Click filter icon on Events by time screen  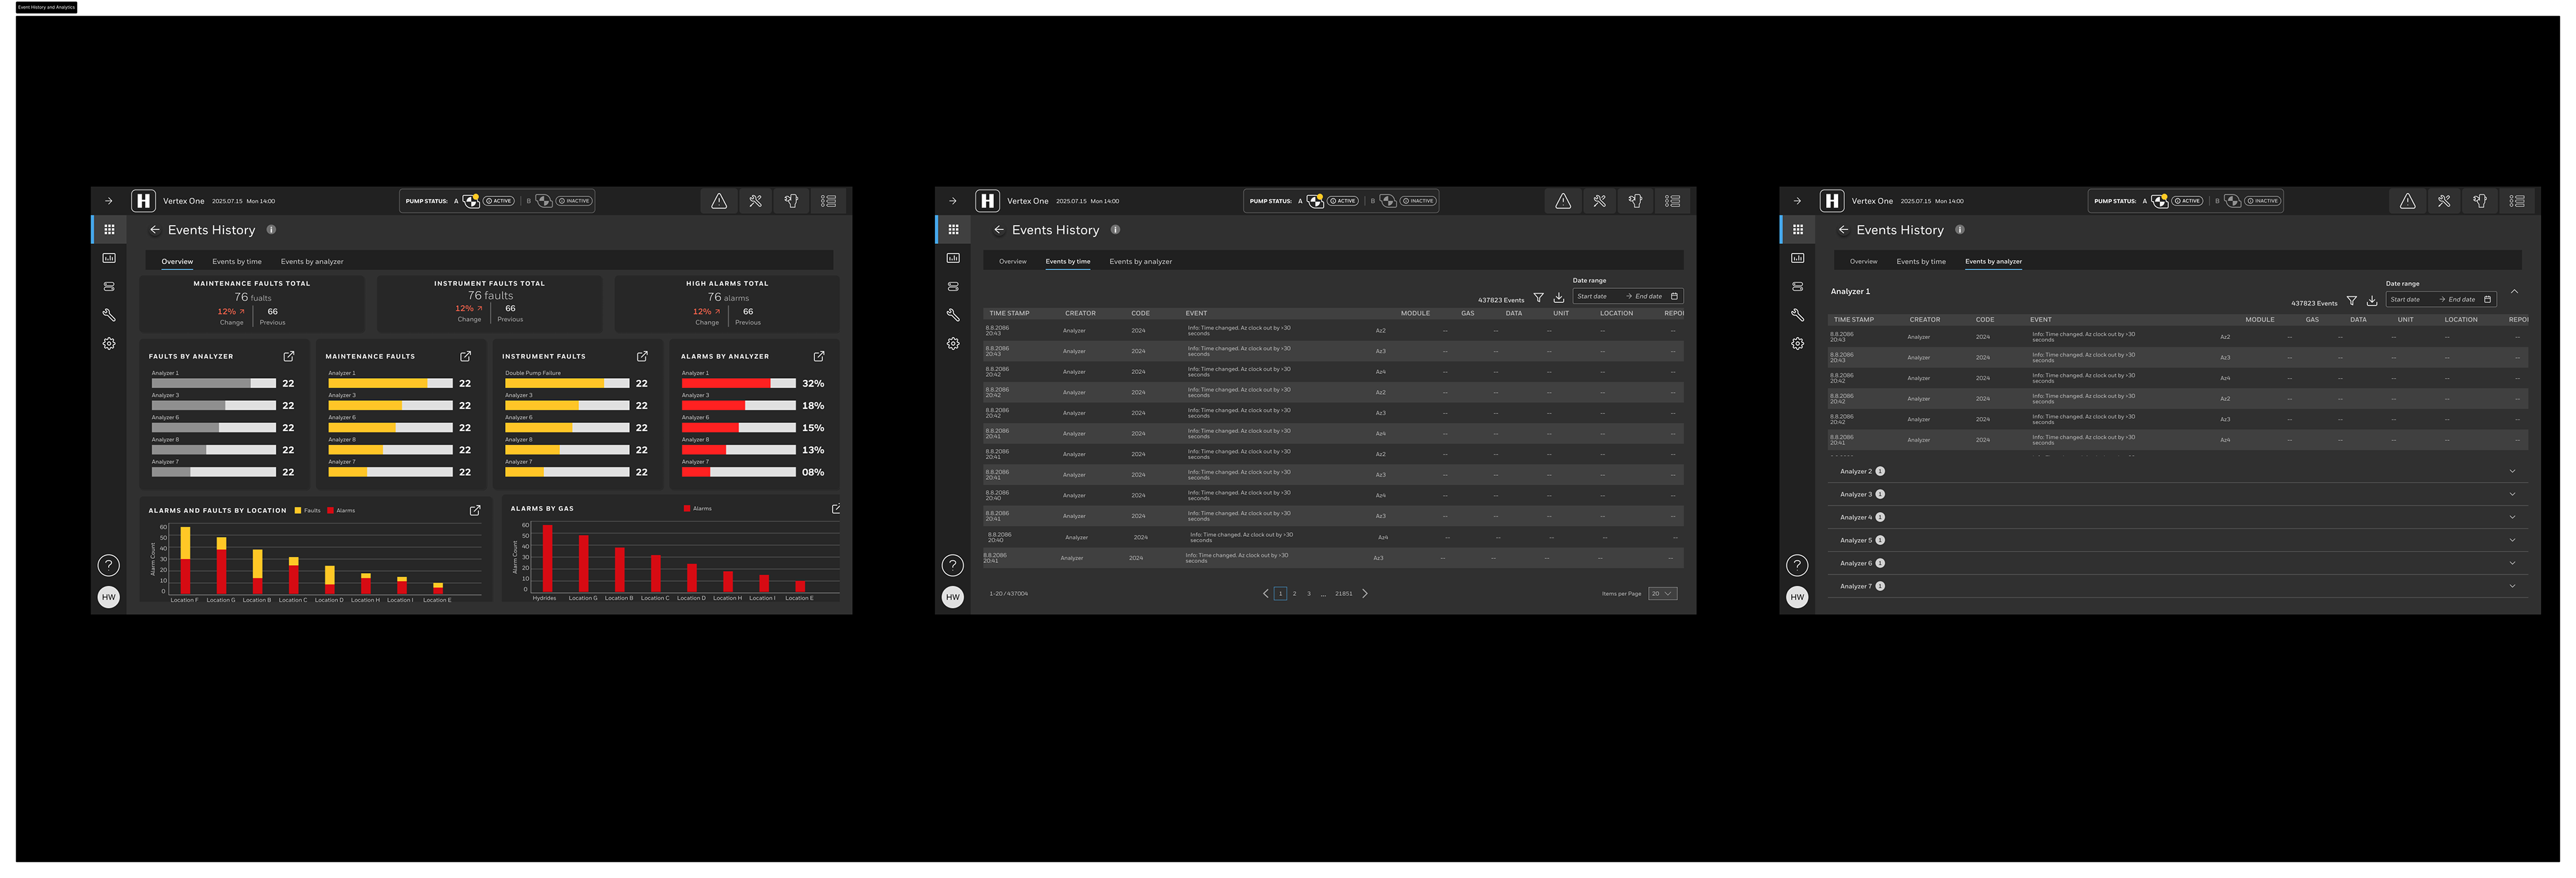coord(1539,298)
